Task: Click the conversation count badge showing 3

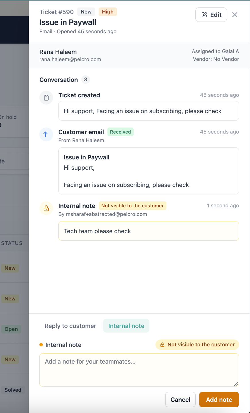Action: click(86, 80)
